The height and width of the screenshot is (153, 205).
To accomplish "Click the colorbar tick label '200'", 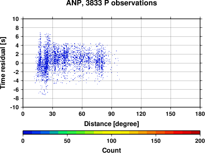I will 200,141.
